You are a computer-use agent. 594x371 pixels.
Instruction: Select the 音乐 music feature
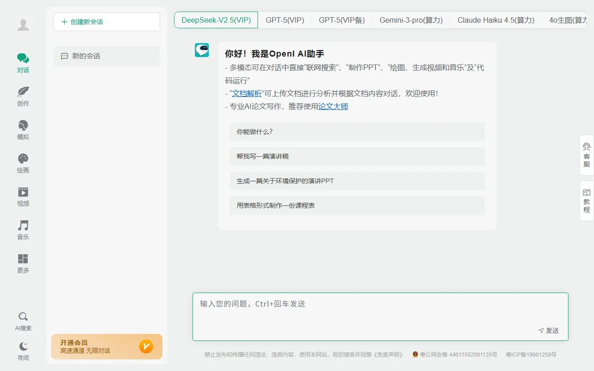coord(23,230)
